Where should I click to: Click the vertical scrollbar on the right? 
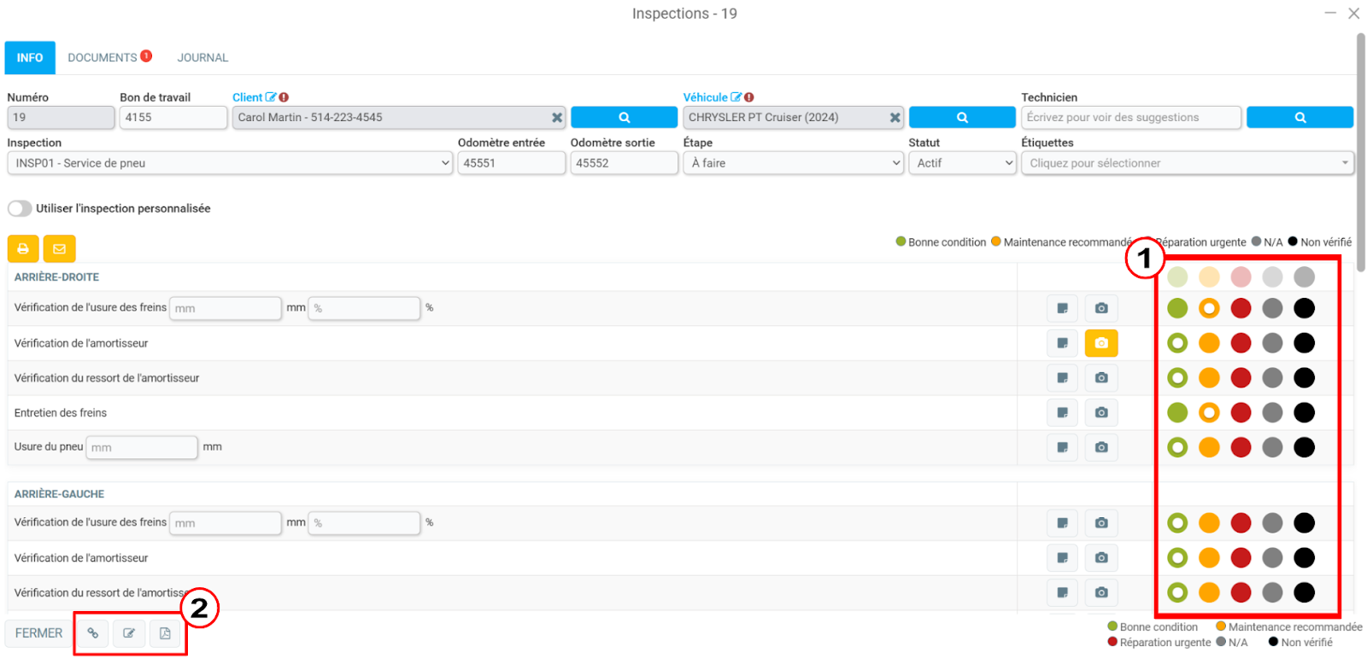point(1360,154)
